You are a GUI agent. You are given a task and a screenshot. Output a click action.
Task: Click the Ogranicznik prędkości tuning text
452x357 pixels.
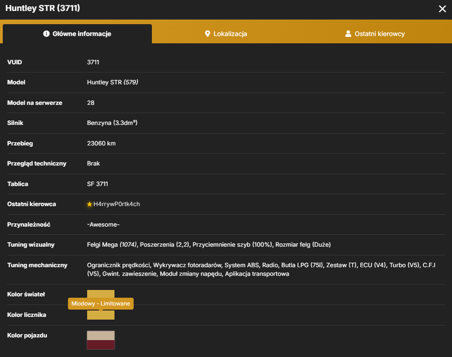tap(119, 265)
